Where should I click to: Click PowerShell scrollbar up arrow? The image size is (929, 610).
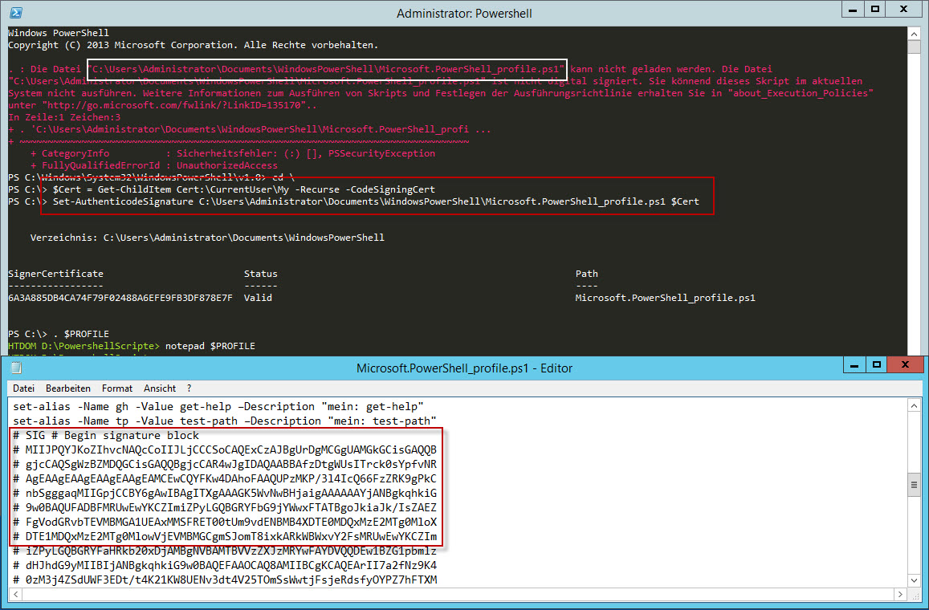(914, 33)
